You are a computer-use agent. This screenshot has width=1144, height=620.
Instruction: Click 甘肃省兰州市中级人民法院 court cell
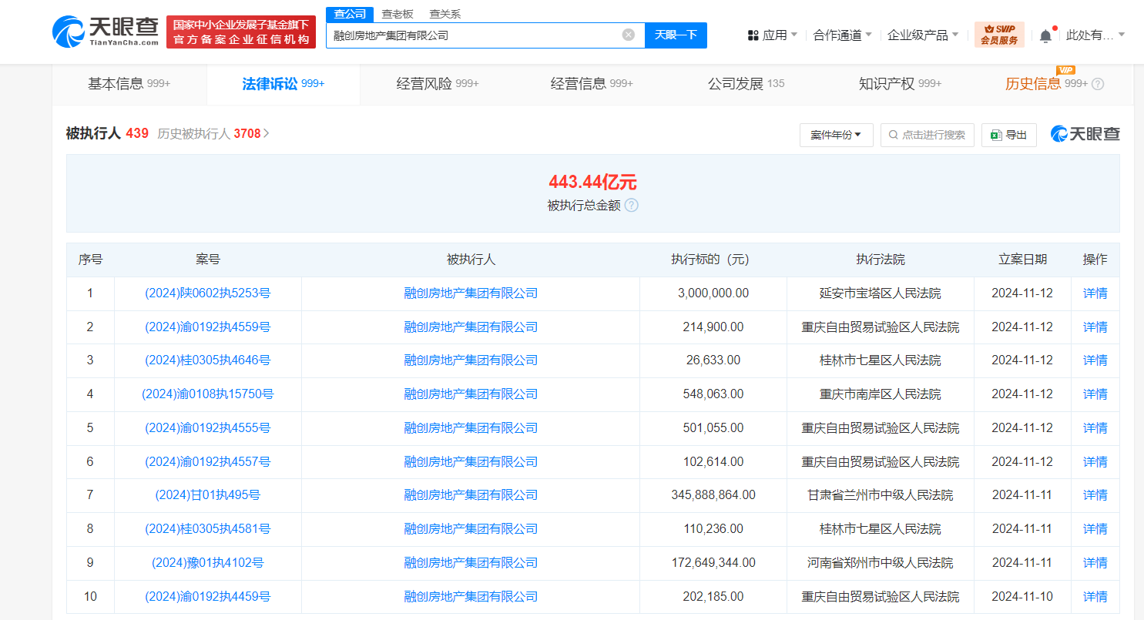(x=880, y=495)
